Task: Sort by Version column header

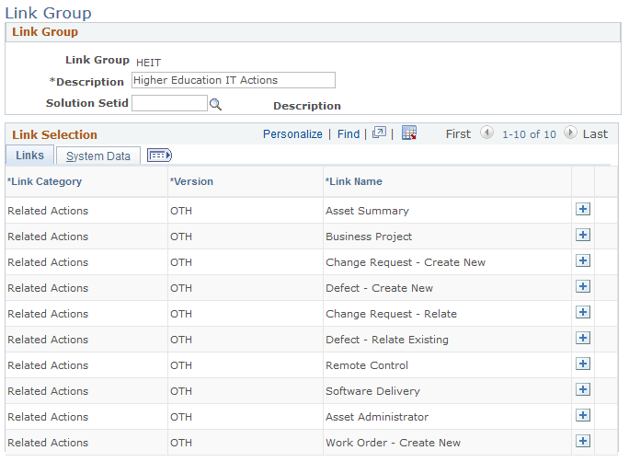Action: coord(191,181)
